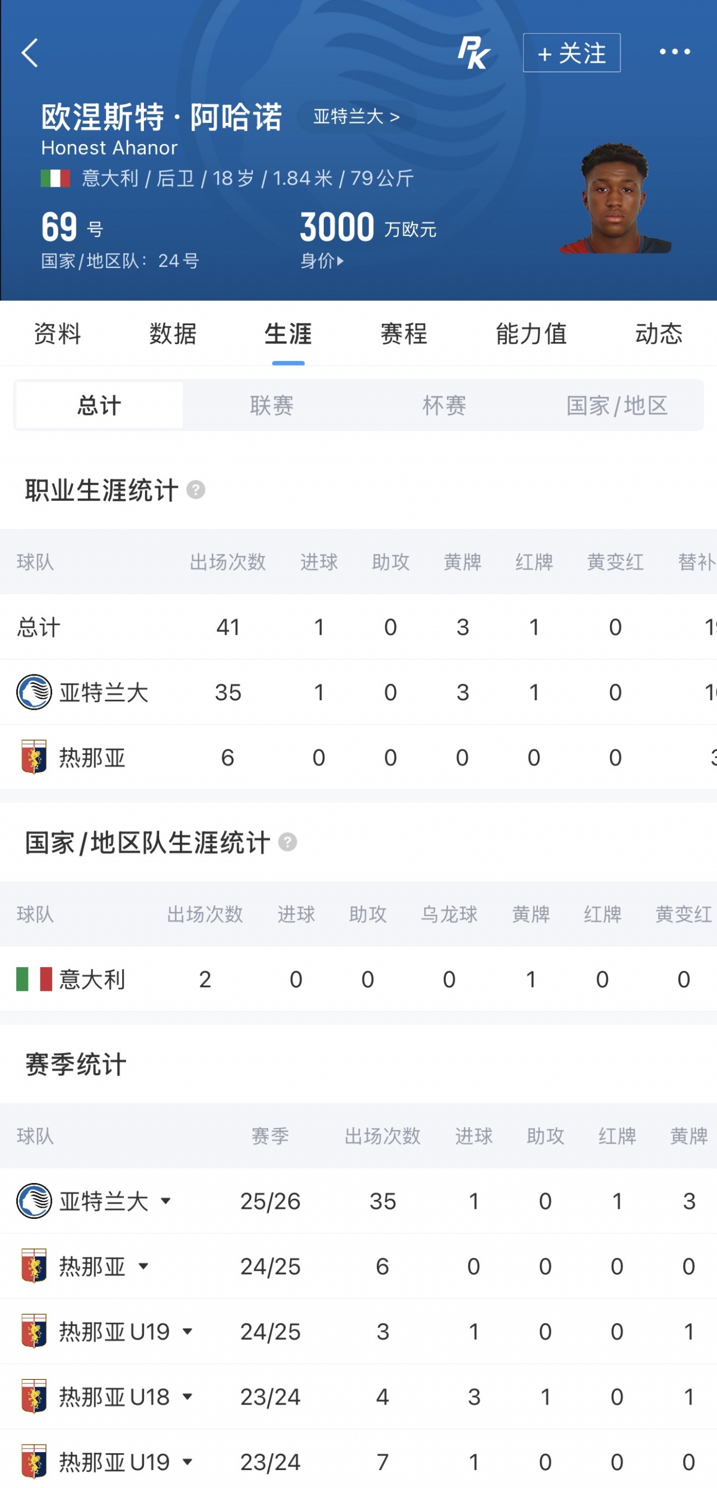Switch to the 能力值 tab

(x=531, y=333)
